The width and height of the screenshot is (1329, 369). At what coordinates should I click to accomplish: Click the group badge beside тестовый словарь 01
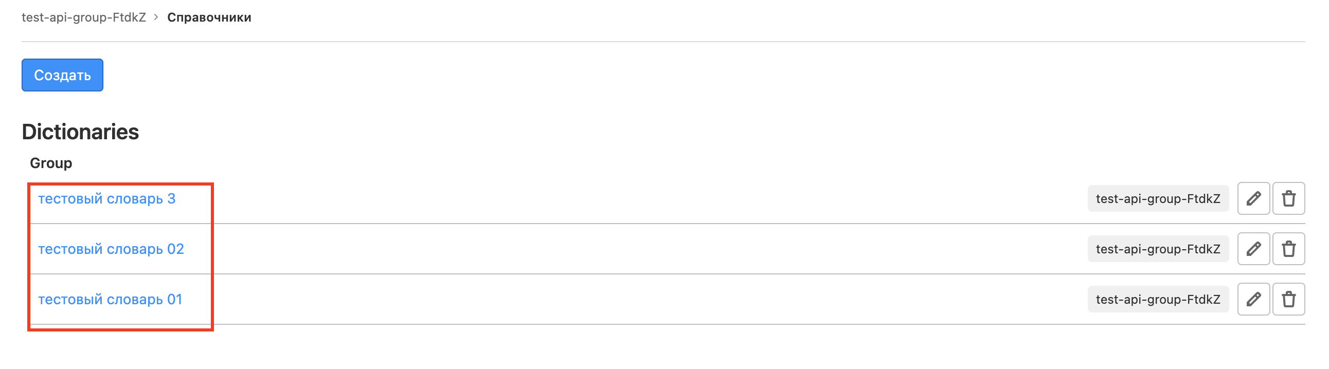pyautogui.click(x=1158, y=300)
